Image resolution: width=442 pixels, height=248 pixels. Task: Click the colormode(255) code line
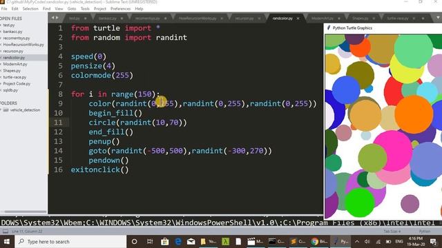(102, 75)
